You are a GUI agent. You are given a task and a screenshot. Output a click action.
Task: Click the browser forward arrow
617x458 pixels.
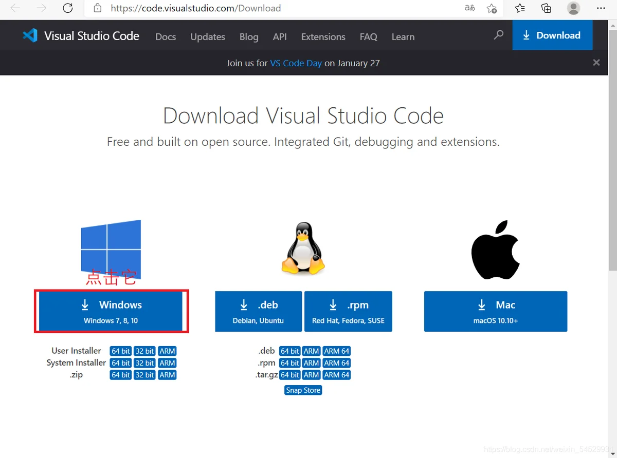tap(42, 8)
